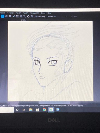
Task: Open snap settings ring icon
Action: tap(28, 16)
